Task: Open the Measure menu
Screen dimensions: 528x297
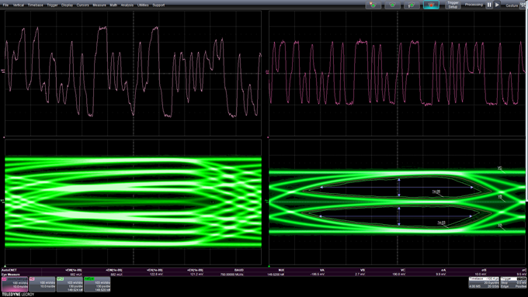Action: (99, 5)
